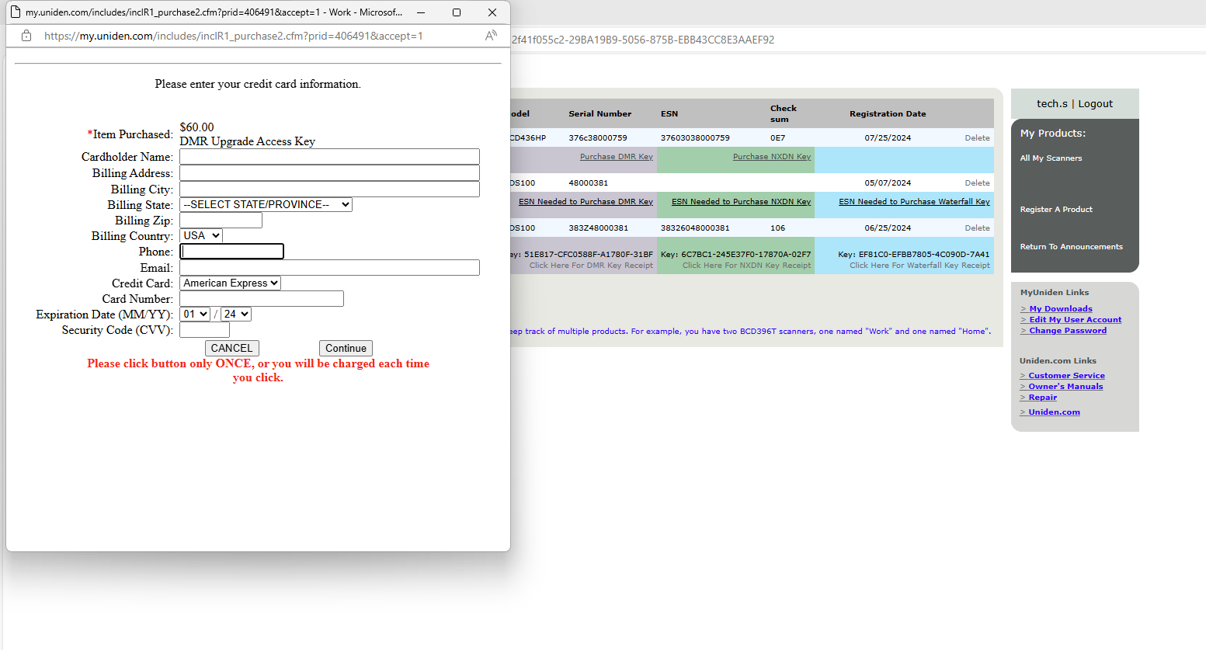
Task: Open the Credit Card type dropdown
Action: click(229, 283)
